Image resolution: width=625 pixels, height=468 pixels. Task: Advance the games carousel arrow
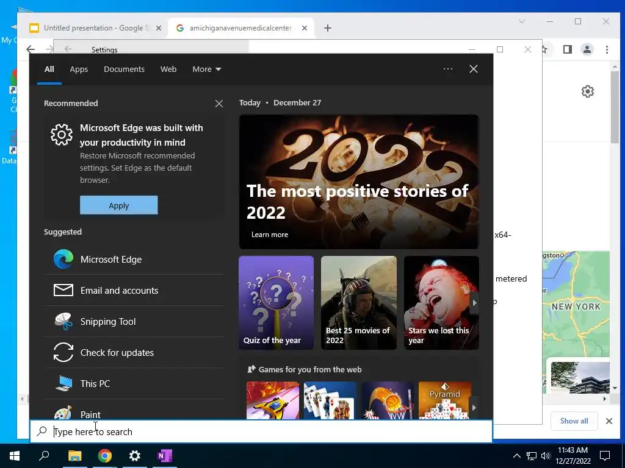474,408
